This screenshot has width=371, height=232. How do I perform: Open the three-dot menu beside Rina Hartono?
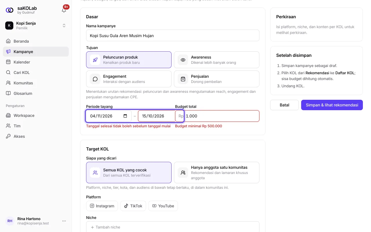coord(64,221)
